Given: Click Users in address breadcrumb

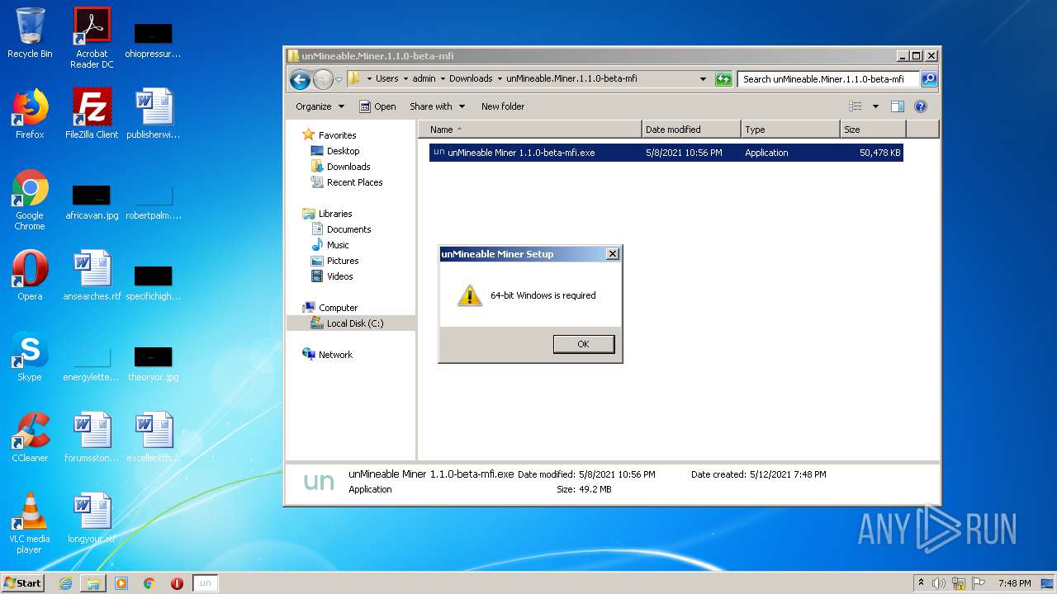Looking at the screenshot, I should coord(386,79).
